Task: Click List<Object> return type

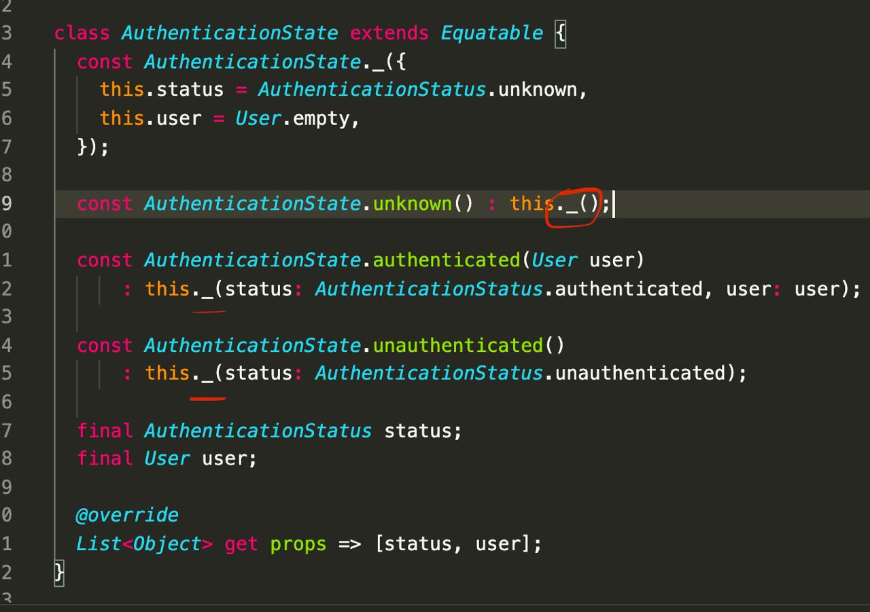Action: click(x=144, y=543)
